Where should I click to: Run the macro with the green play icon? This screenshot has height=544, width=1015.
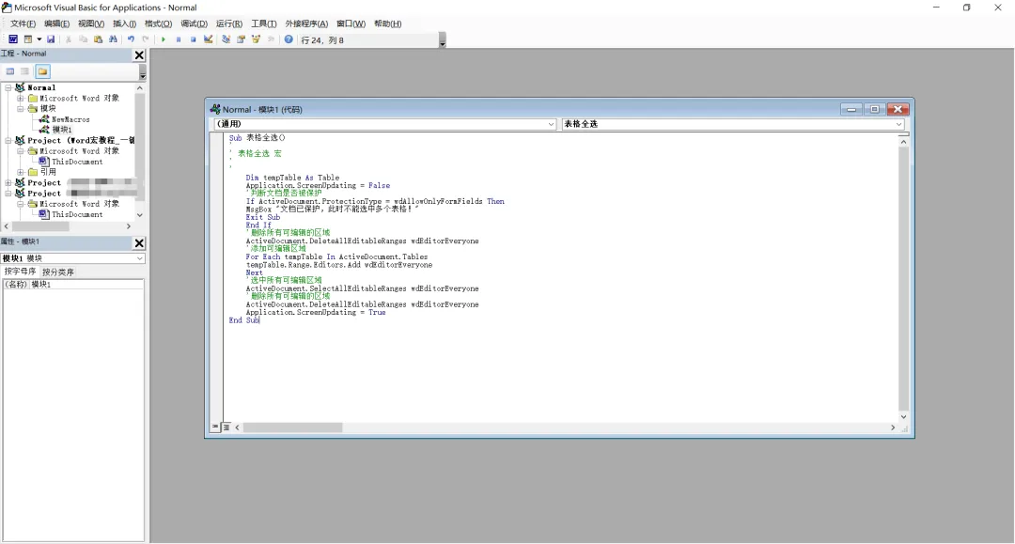pyautogui.click(x=164, y=39)
